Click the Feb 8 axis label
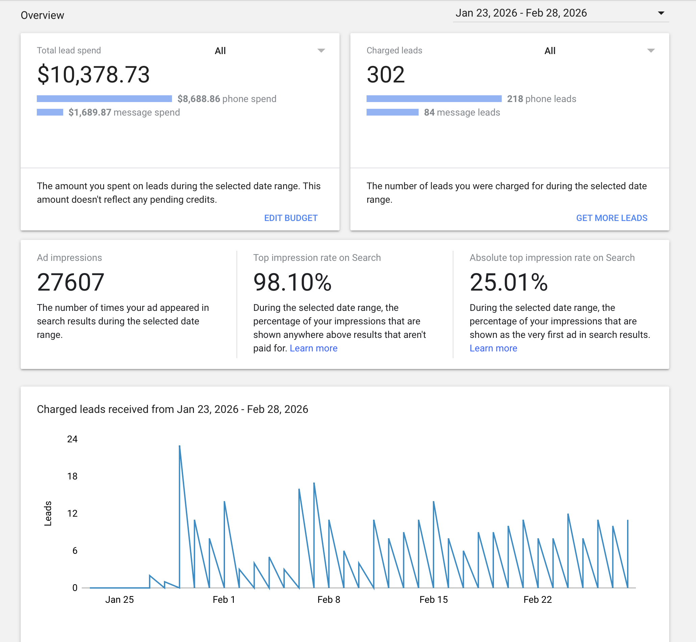Image resolution: width=696 pixels, height=642 pixels. pos(328,599)
